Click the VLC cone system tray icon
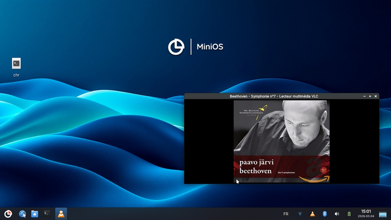This screenshot has width=391, height=220. [312, 214]
